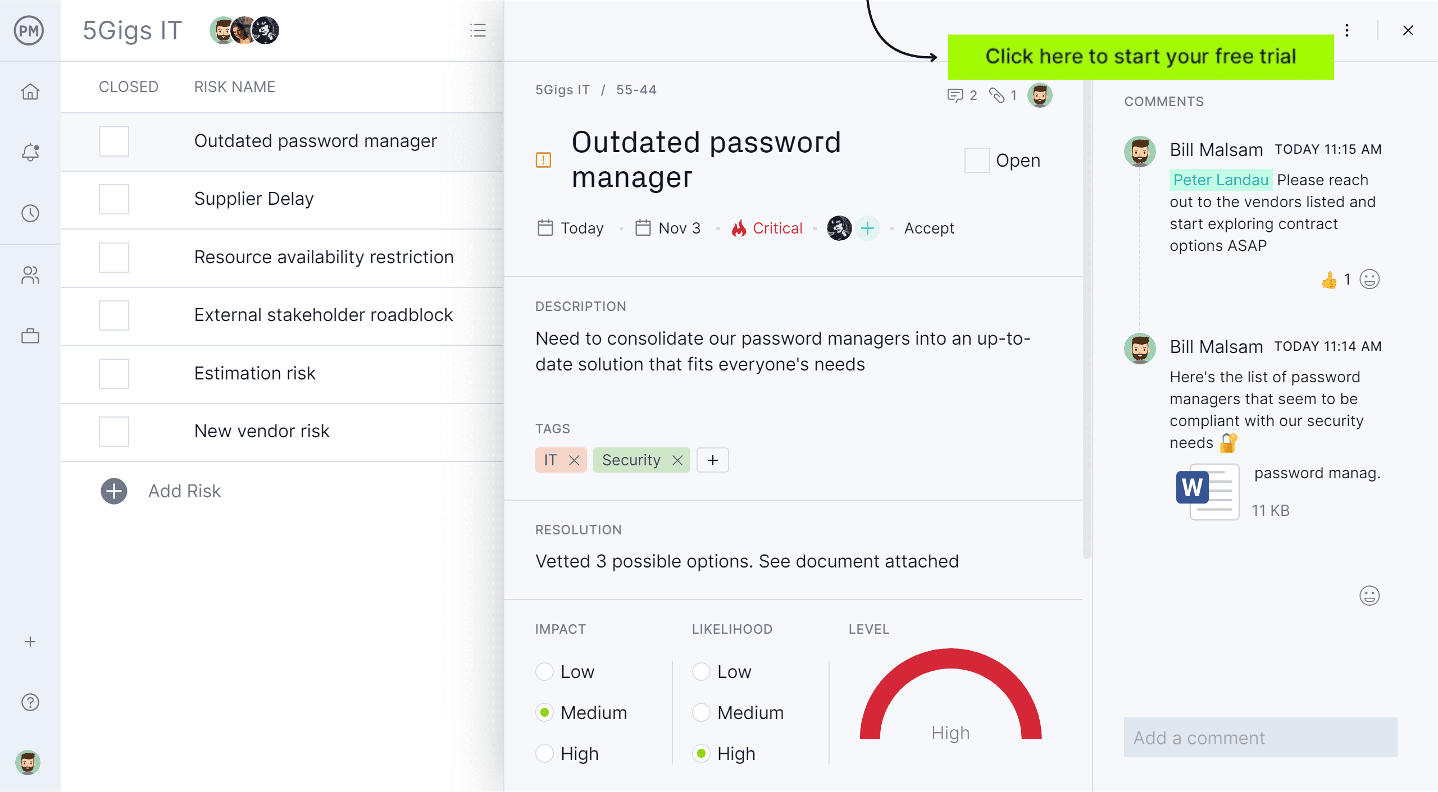Image resolution: width=1438 pixels, height=792 pixels.
Task: Select the people/members sidebar icon
Action: [30, 274]
